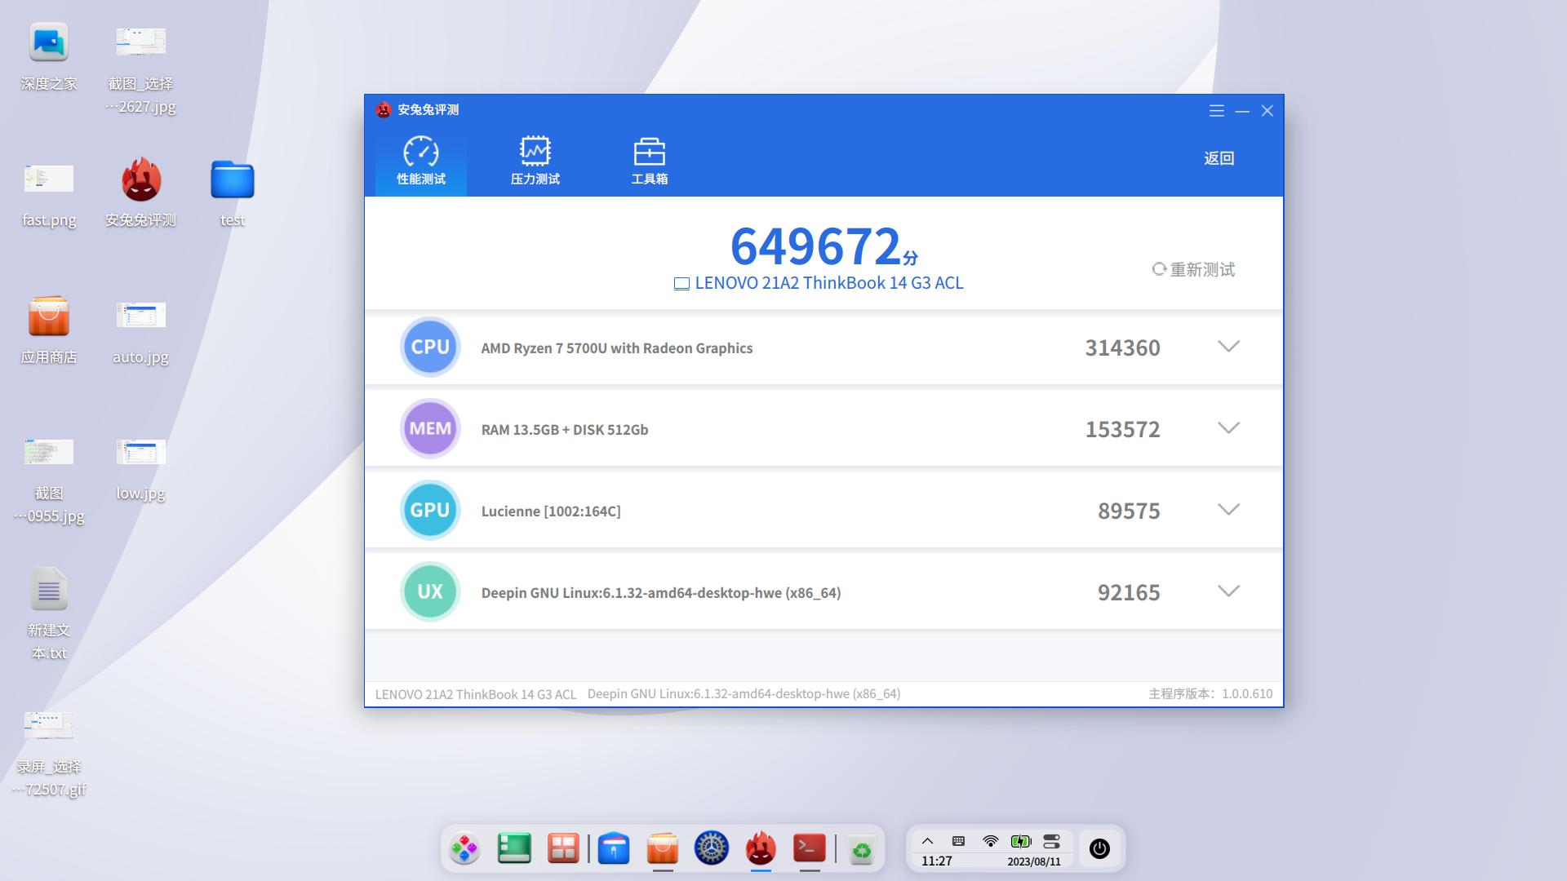Click the purple MEM circle icon
Screen dimensions: 1567x881
[x=430, y=428]
